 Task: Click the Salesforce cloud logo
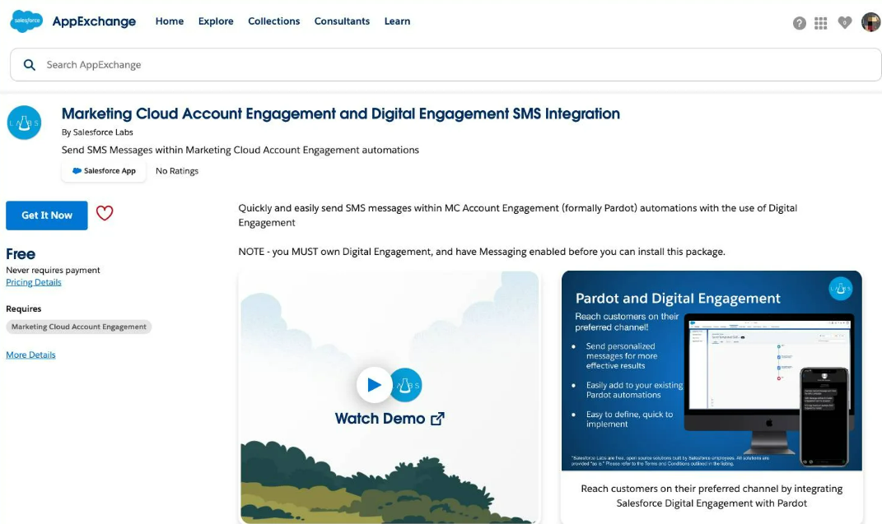pos(26,21)
